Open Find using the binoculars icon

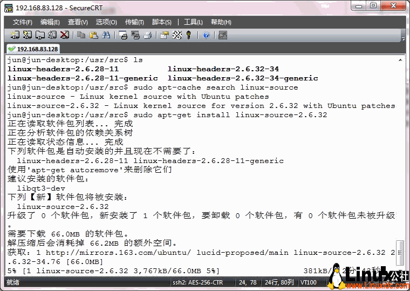[106, 35]
